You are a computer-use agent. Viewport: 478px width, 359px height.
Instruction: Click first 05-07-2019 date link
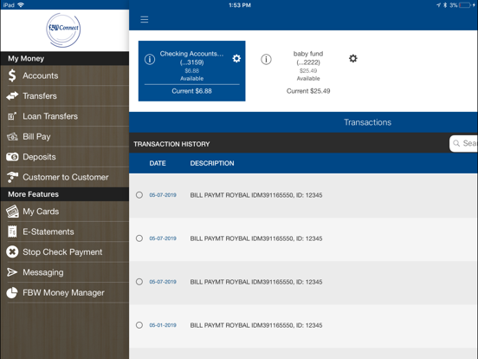163,195
